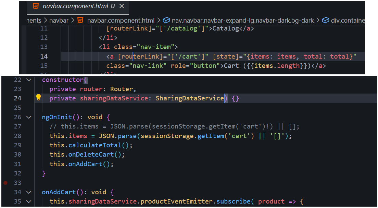Click line number 14 in the gutter
This screenshot has height=208, width=378.
(x=44, y=57)
